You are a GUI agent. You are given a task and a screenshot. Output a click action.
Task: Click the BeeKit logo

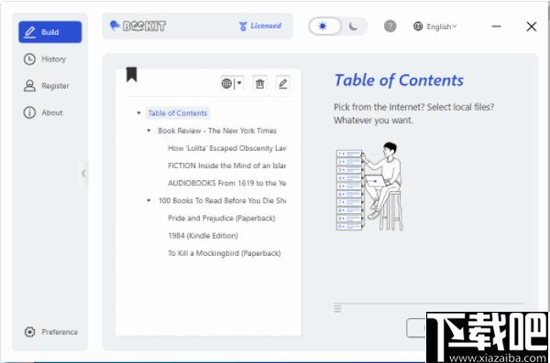[x=137, y=26]
